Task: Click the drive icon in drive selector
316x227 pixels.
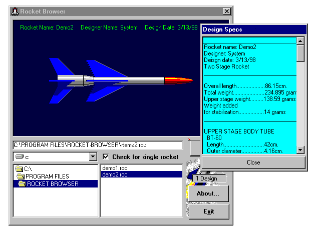Action: tap(19, 157)
